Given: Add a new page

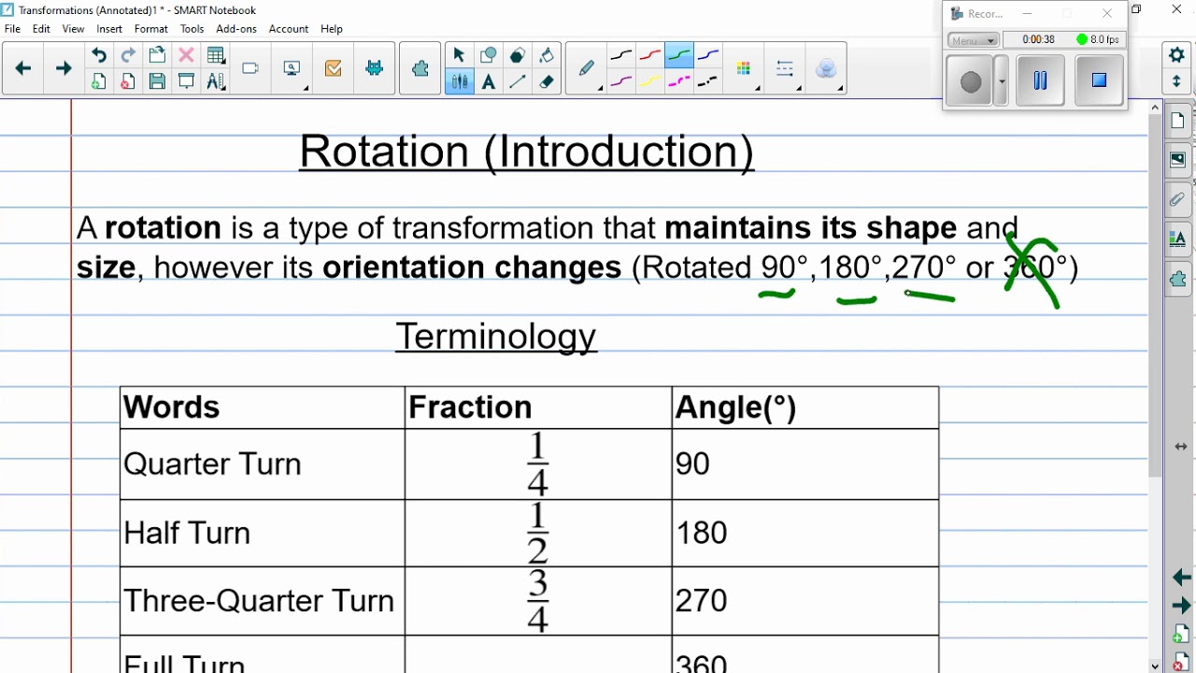Looking at the screenshot, I should 98,82.
